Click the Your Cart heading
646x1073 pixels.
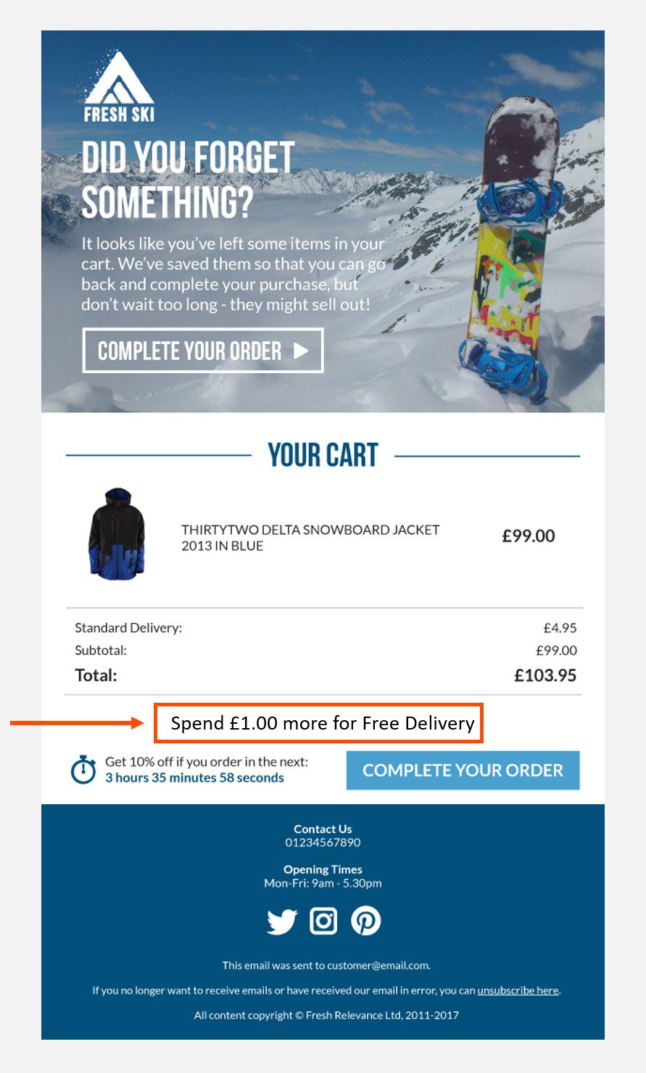323,456
